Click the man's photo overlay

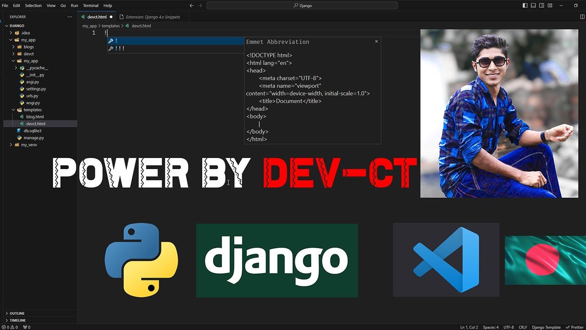pyautogui.click(x=499, y=113)
